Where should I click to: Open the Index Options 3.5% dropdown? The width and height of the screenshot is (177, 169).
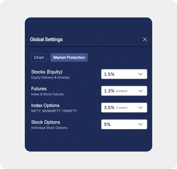tap(124, 108)
